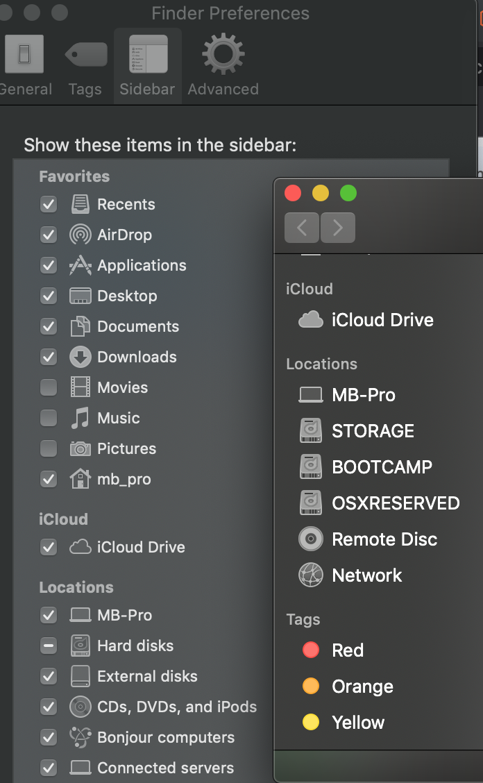483x783 pixels.
Task: Enable the Movies checkbox
Action: pyautogui.click(x=49, y=387)
